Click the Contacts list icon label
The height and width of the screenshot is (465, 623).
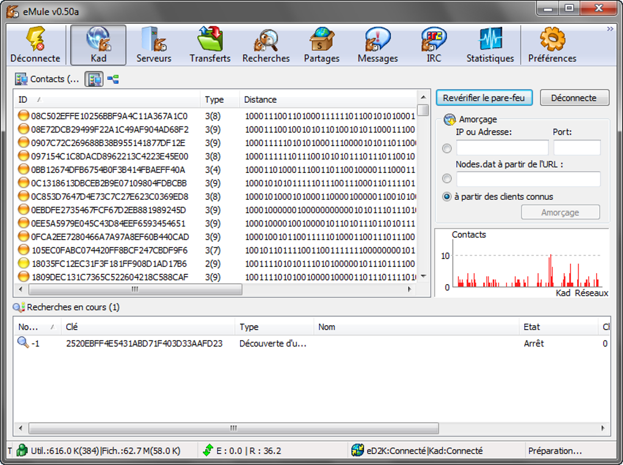(x=21, y=79)
